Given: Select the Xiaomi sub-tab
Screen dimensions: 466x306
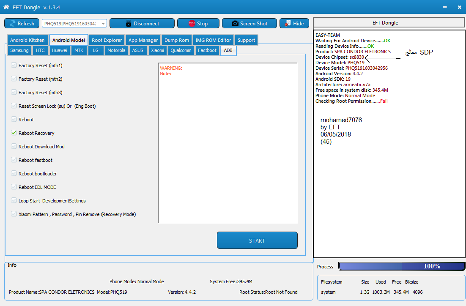Looking at the screenshot, I should 157,50.
